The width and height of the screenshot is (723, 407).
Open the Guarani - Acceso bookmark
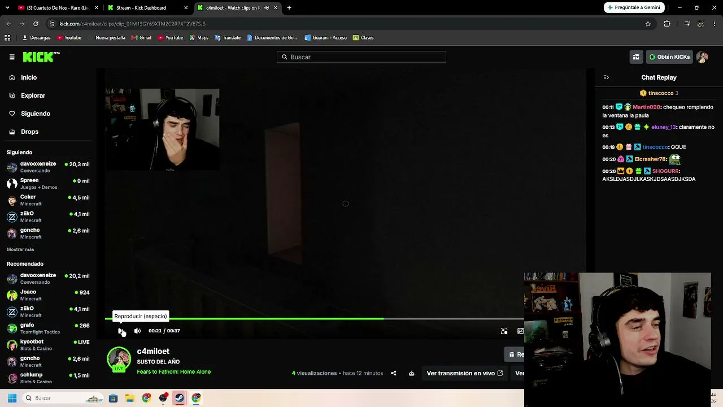click(325, 38)
